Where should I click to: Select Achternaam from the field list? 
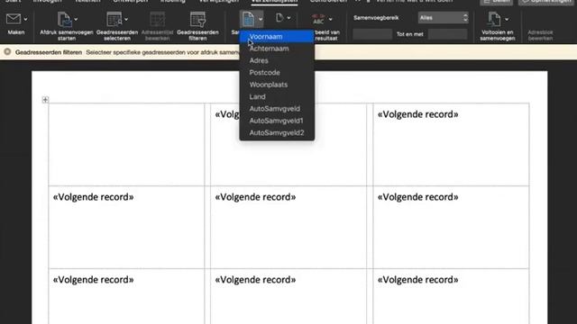(x=277, y=49)
